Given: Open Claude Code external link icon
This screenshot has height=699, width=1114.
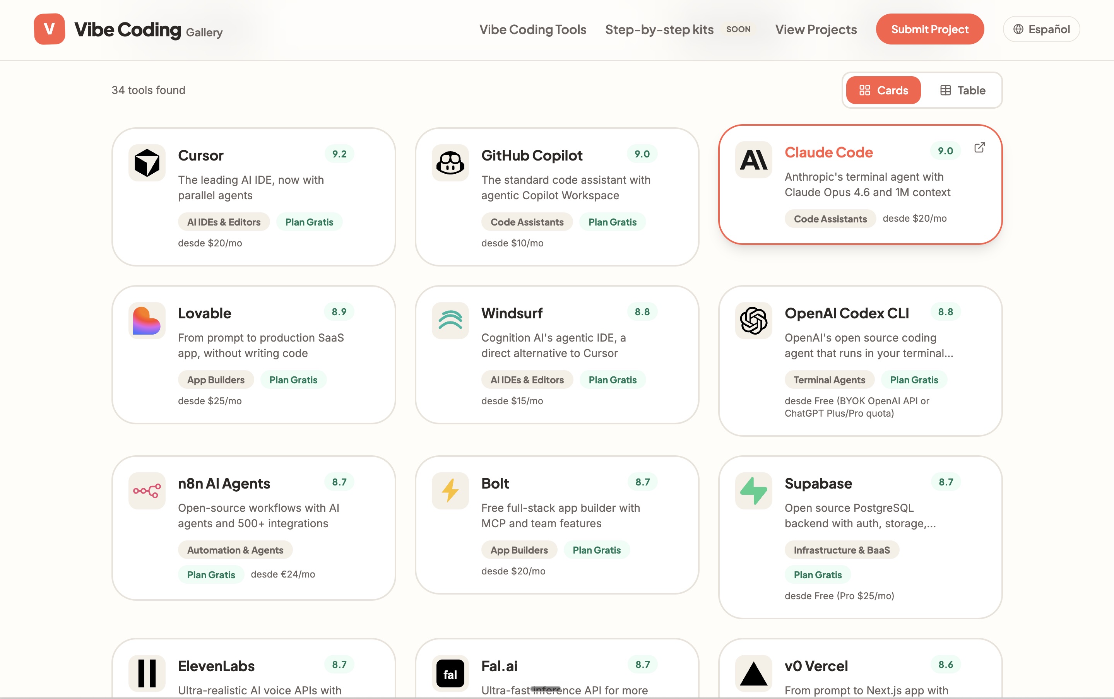Looking at the screenshot, I should click(979, 147).
